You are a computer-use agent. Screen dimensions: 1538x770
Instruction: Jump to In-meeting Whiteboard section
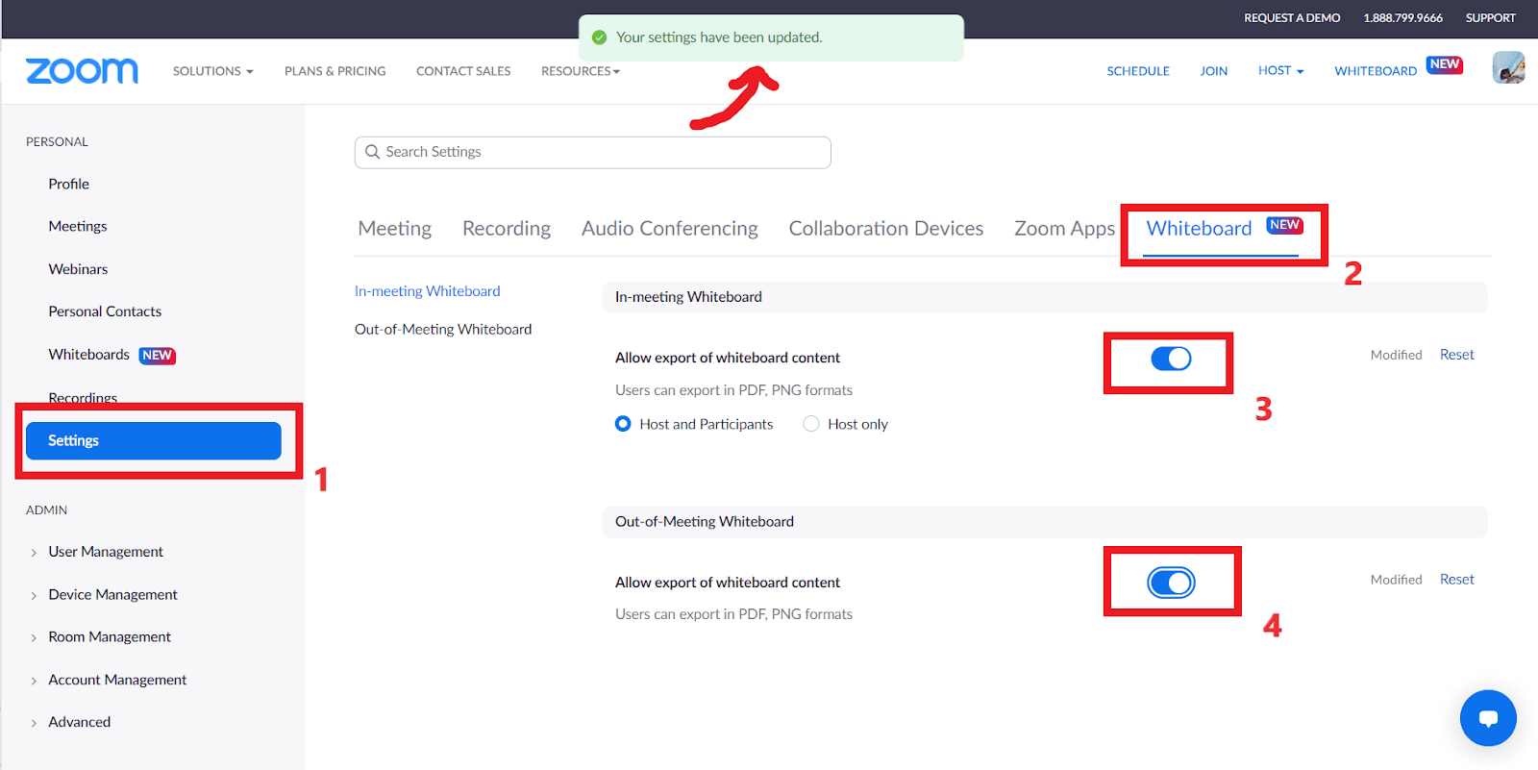click(x=428, y=291)
